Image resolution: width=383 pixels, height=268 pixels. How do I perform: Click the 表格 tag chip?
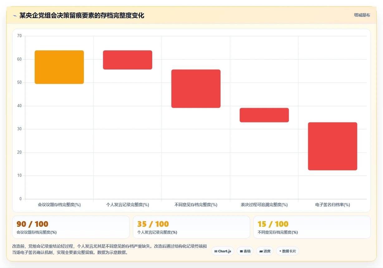[x=245, y=251]
